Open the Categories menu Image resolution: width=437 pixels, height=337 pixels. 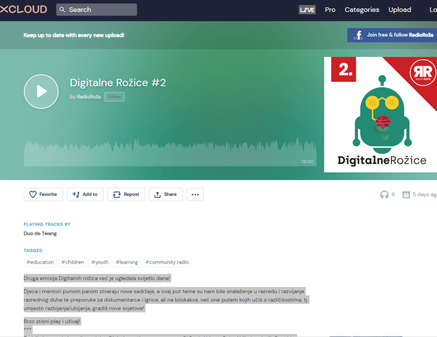coord(361,10)
